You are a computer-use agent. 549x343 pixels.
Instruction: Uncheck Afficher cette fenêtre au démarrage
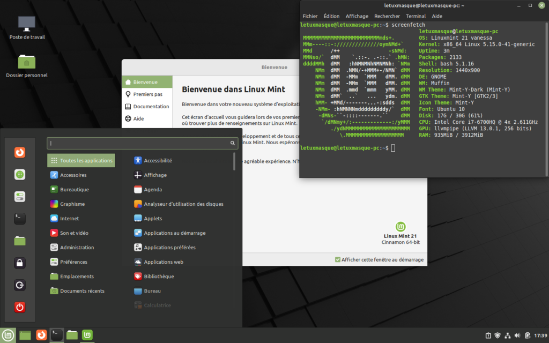coord(338,260)
